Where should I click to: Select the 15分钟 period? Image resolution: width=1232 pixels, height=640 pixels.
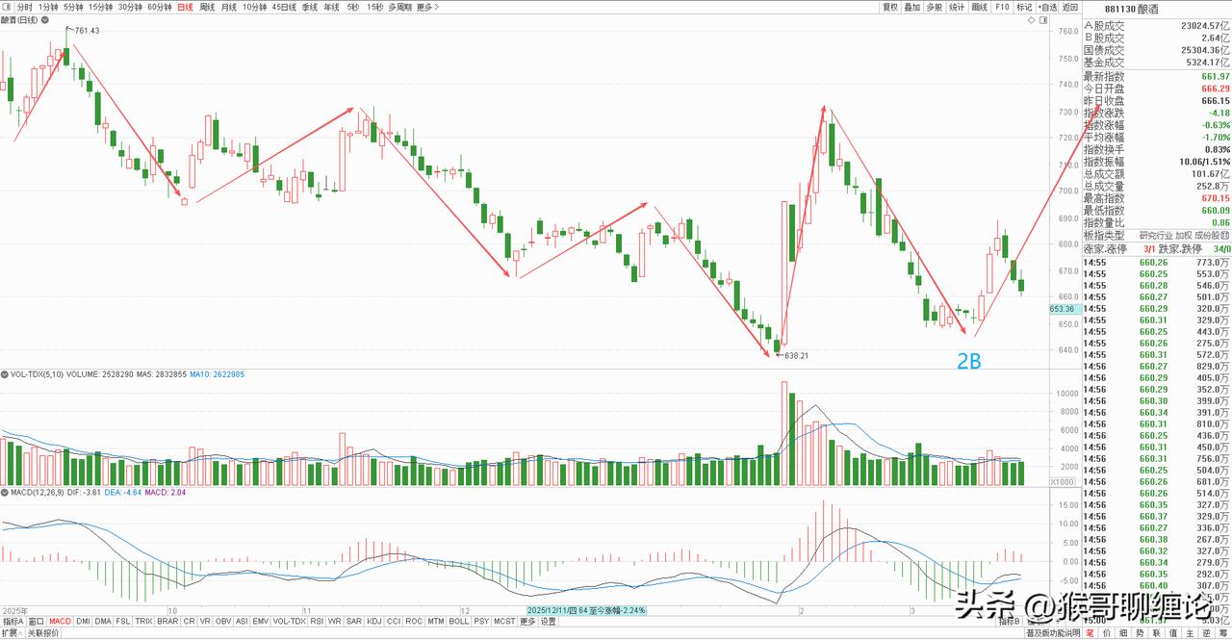[101, 7]
